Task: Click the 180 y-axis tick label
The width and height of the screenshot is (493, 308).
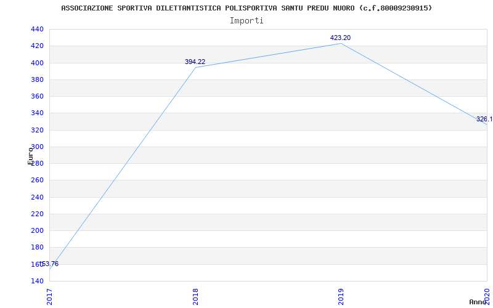Action: 37,248
